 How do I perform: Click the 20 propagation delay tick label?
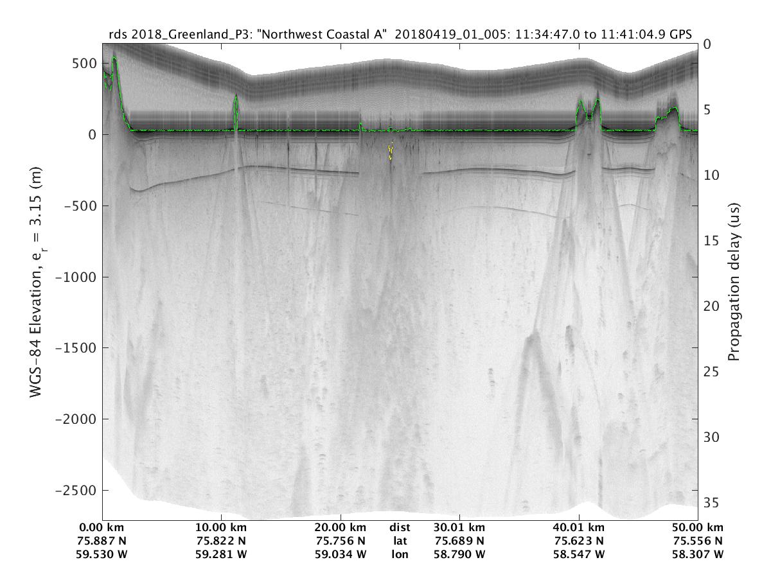coord(711,306)
